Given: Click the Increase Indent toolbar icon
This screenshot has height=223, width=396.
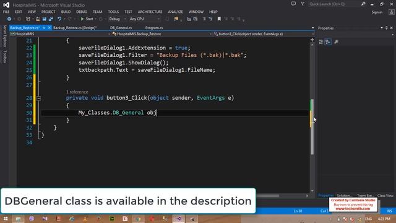Looking at the screenshot, I should (196, 19).
